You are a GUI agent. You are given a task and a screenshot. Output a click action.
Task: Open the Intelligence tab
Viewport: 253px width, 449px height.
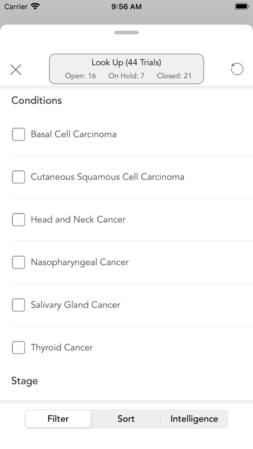[x=194, y=419]
